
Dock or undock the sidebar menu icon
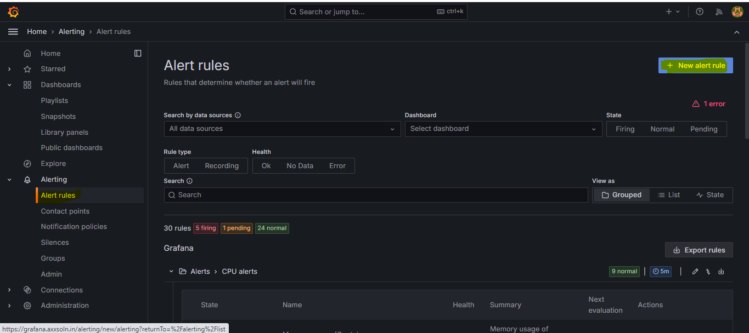pos(138,53)
